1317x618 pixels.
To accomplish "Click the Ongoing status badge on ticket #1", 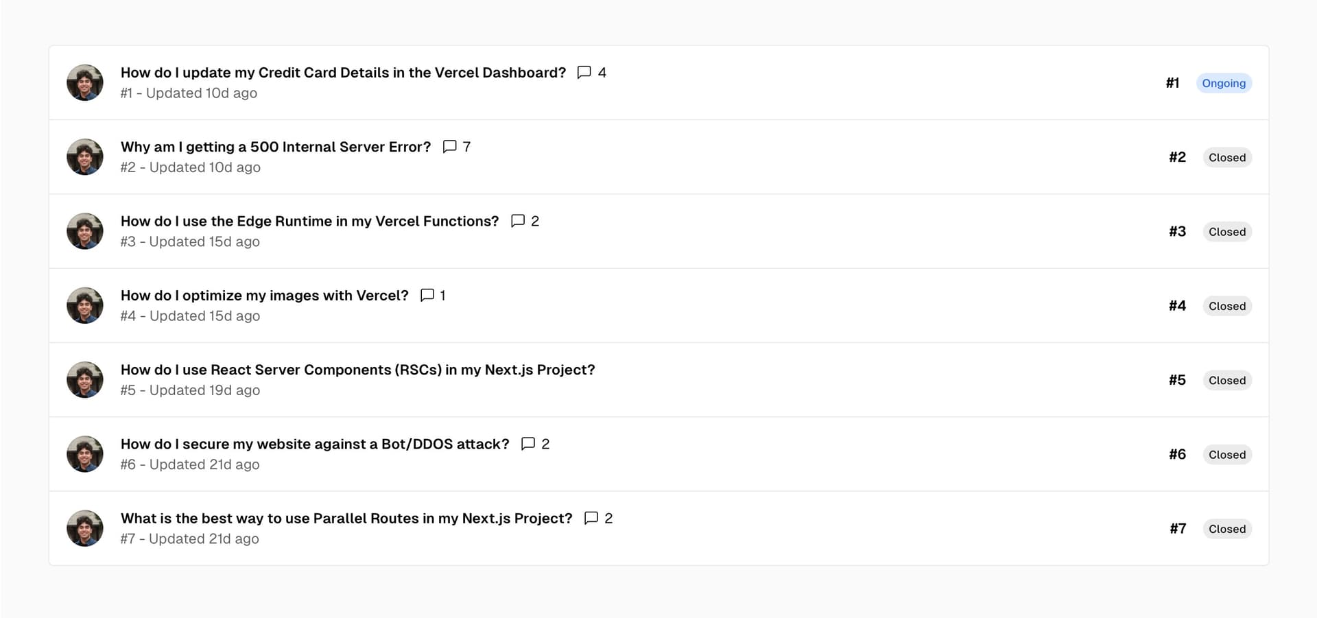I will [x=1223, y=83].
